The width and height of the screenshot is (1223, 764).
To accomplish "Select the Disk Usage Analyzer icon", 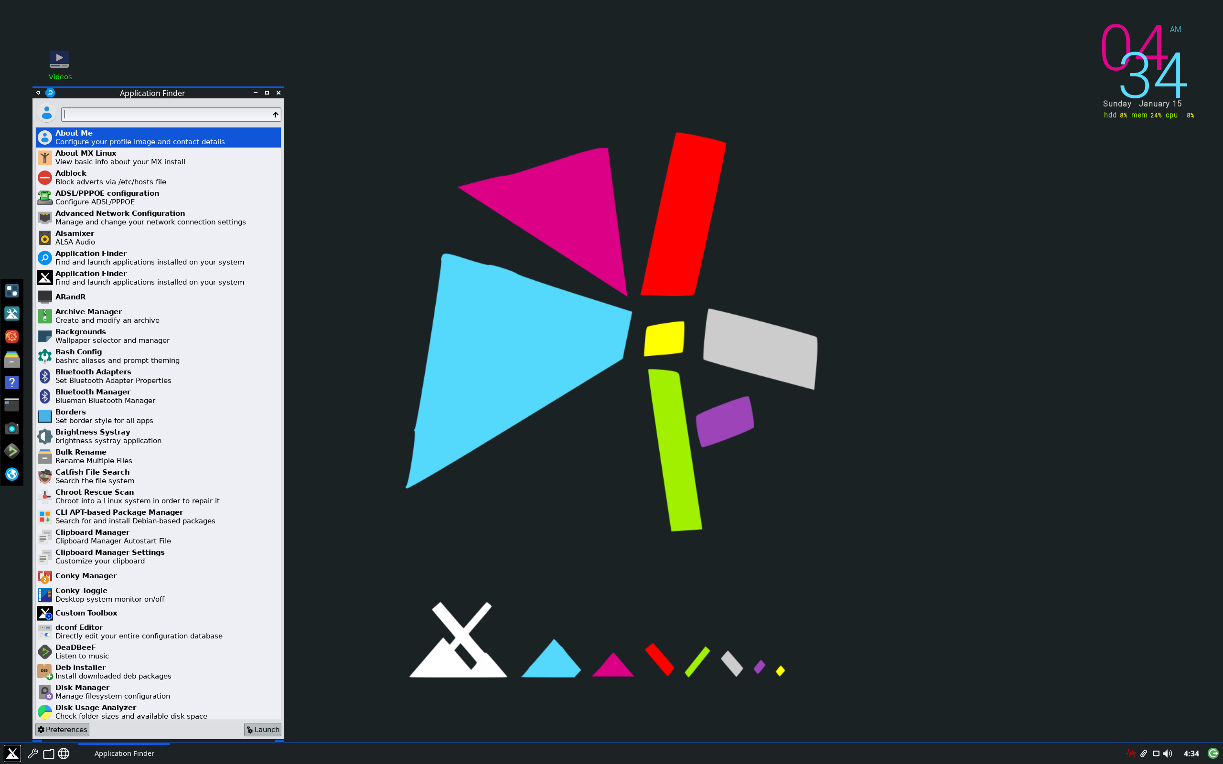I will (44, 711).
